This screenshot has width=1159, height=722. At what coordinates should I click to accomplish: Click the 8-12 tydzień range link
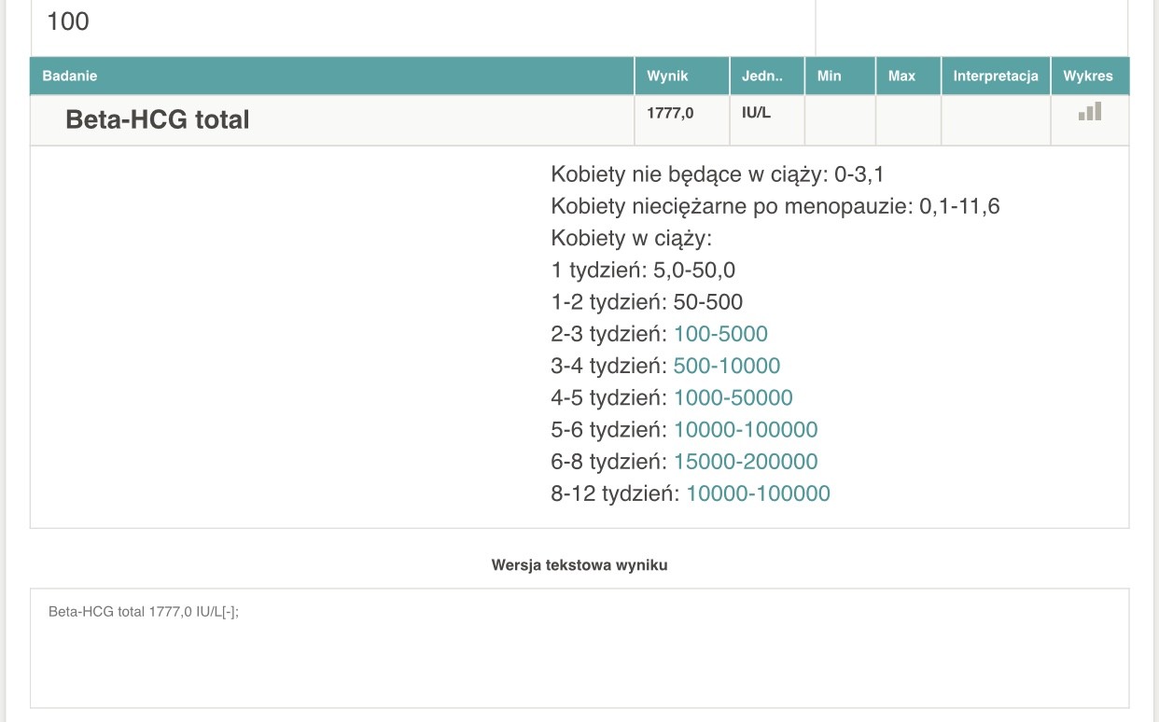pos(757,493)
